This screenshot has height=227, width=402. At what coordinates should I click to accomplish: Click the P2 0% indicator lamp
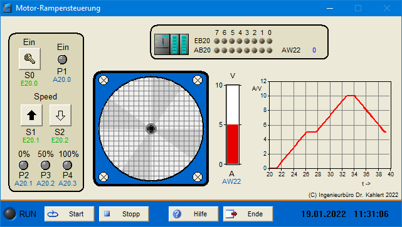(x=24, y=165)
